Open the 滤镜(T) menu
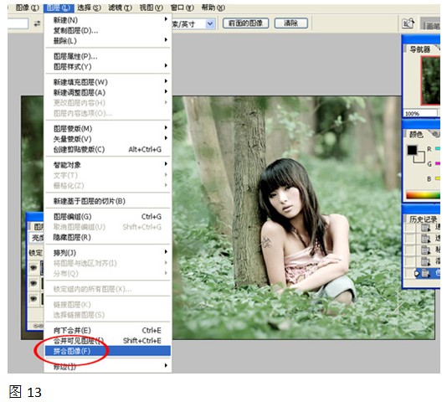This screenshot has width=447, height=402. [x=120, y=8]
